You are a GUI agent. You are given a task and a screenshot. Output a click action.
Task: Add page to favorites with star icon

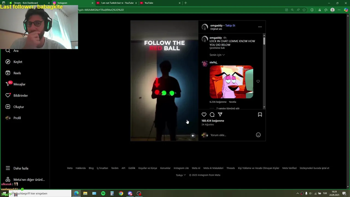click(304, 10)
